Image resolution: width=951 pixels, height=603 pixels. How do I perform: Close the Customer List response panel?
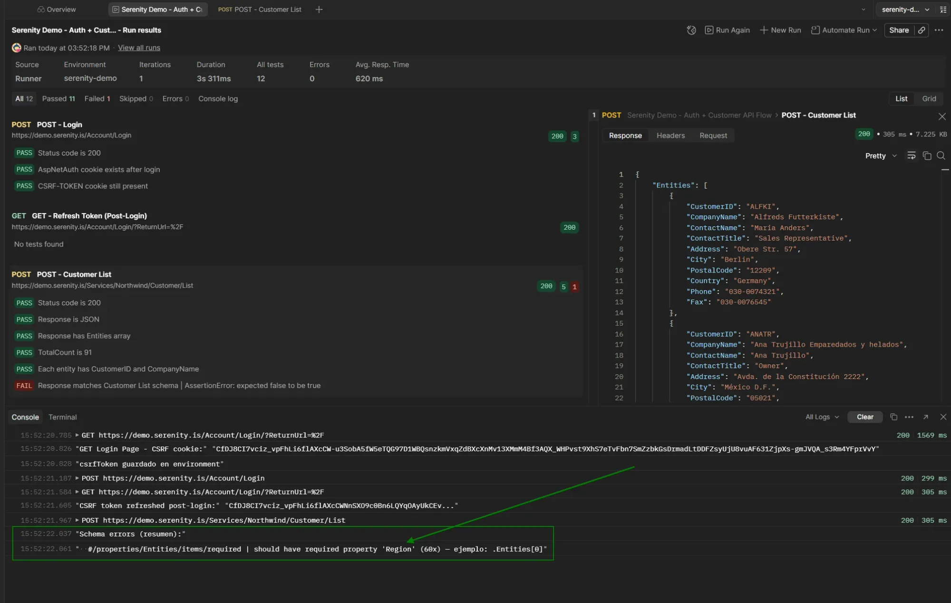(x=942, y=116)
